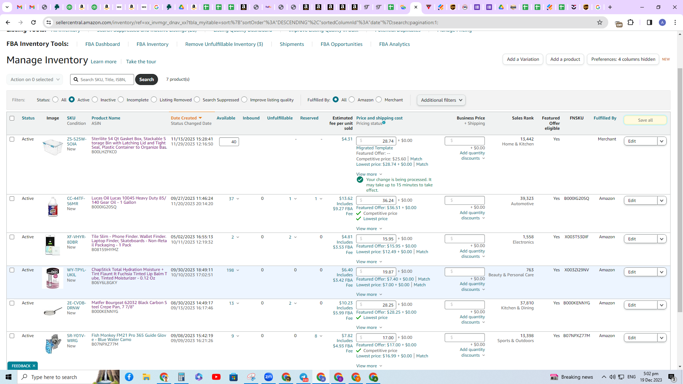Open a new browser tab
683x384 pixels.
[x=610, y=7]
